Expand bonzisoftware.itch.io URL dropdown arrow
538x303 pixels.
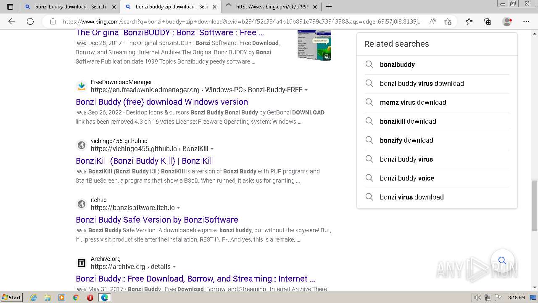[178, 208]
